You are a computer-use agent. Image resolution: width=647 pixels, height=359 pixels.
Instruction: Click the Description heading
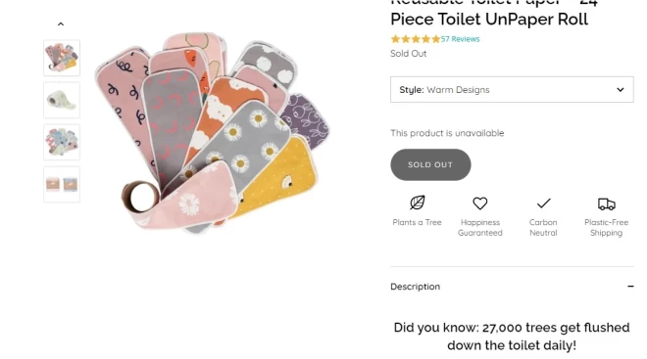pyautogui.click(x=415, y=287)
